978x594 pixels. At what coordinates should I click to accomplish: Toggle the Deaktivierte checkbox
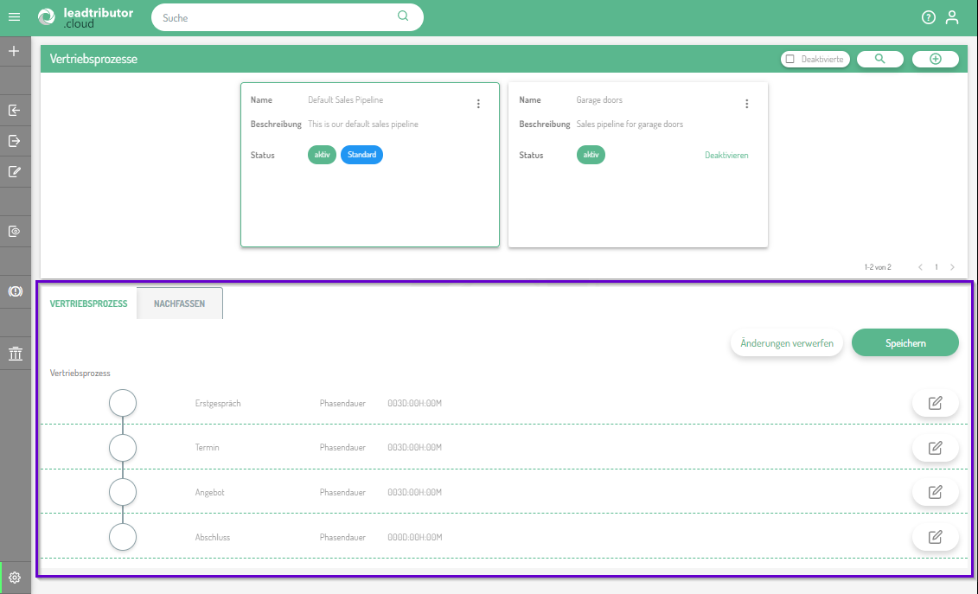[789, 59]
